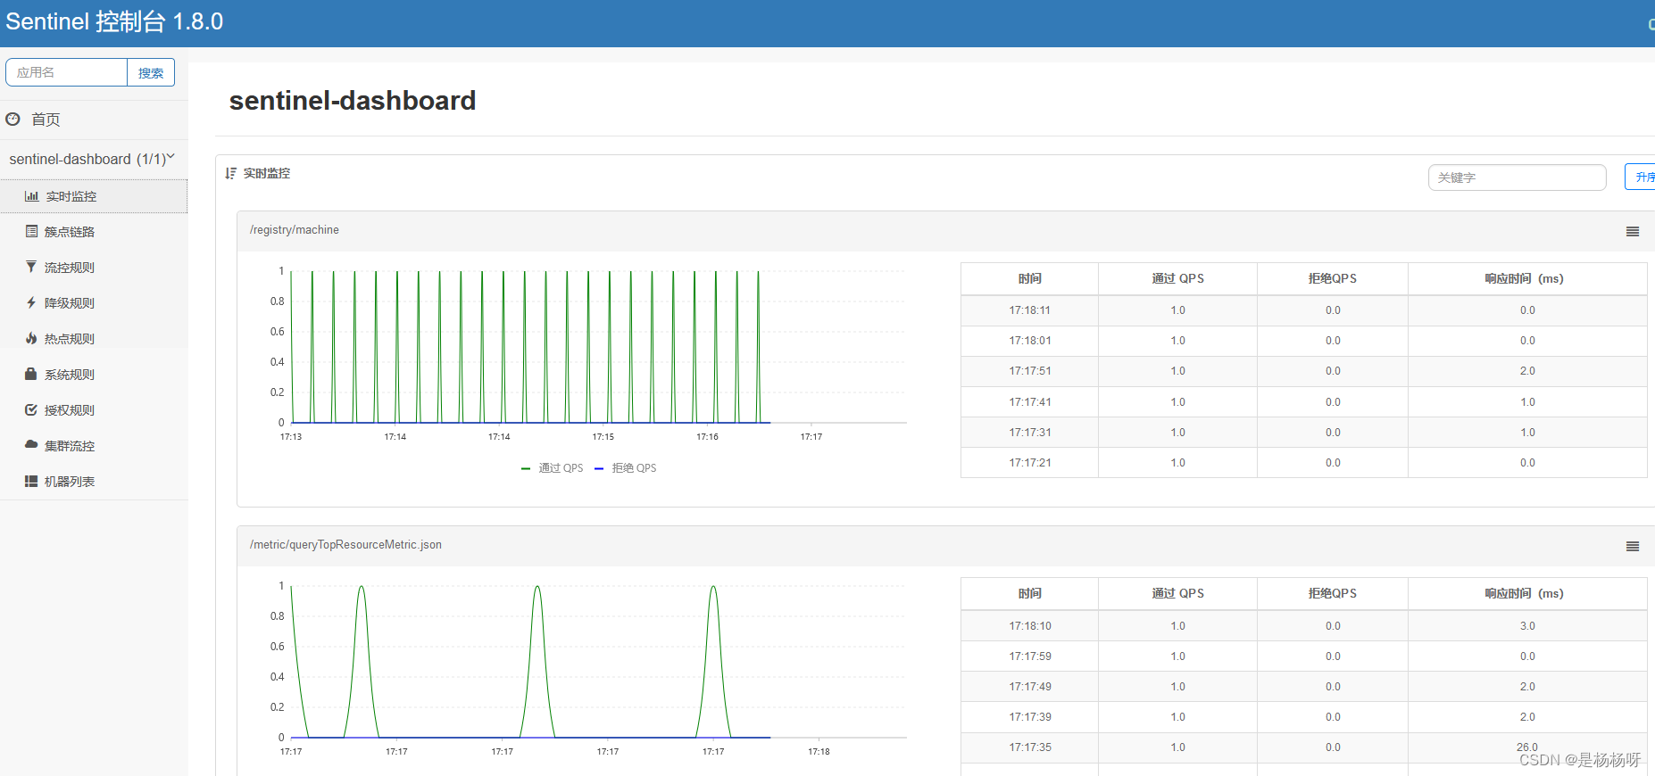Click 拒绝QPS header in /registry/machine table
Screen dimensions: 1655x776
1333,278
